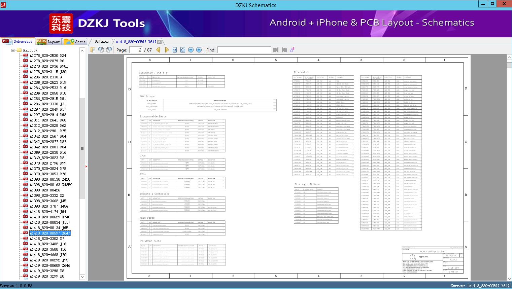The image size is (512, 289).
Task: Click the second page-rotate toolbar icon
Action: tap(101, 50)
